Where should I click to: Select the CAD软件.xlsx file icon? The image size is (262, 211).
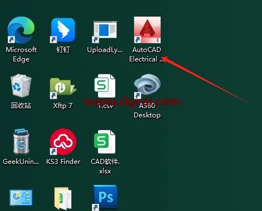tap(105, 142)
